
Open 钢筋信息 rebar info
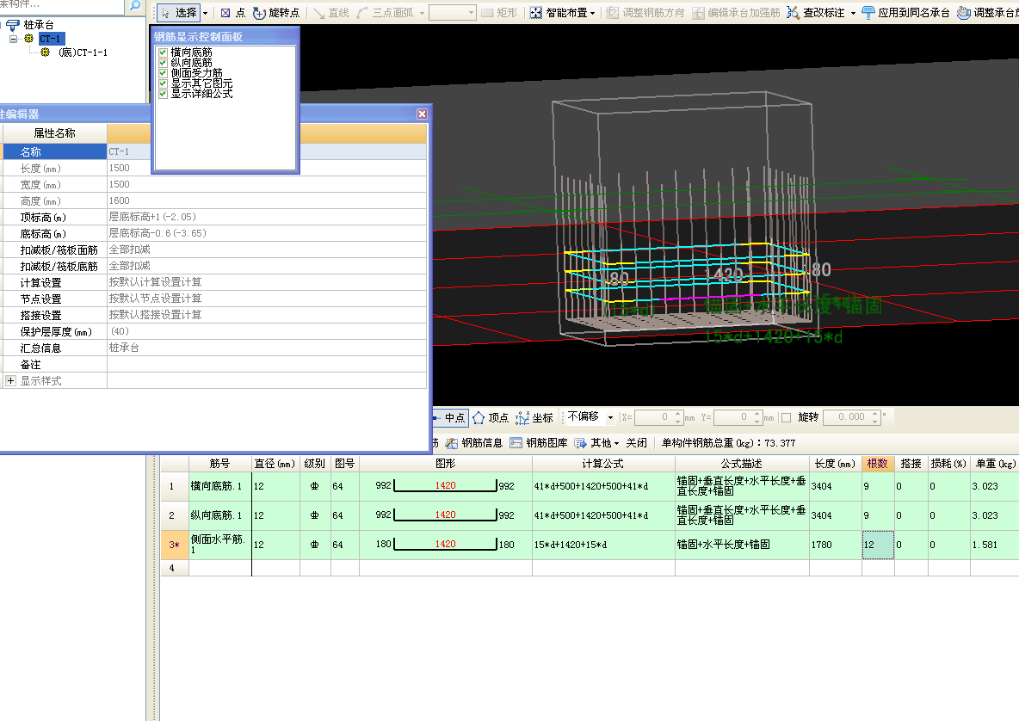(473, 443)
